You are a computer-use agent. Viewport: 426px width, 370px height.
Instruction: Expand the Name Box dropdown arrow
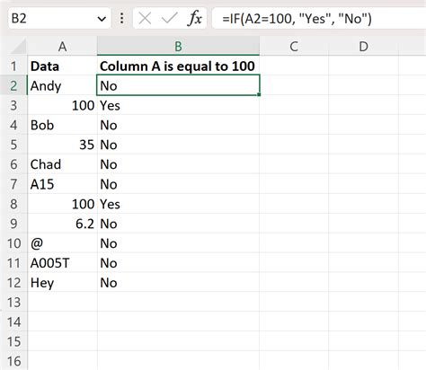click(x=102, y=19)
